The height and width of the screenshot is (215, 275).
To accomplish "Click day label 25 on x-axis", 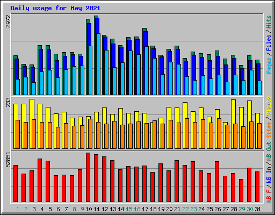I will point(209,209).
